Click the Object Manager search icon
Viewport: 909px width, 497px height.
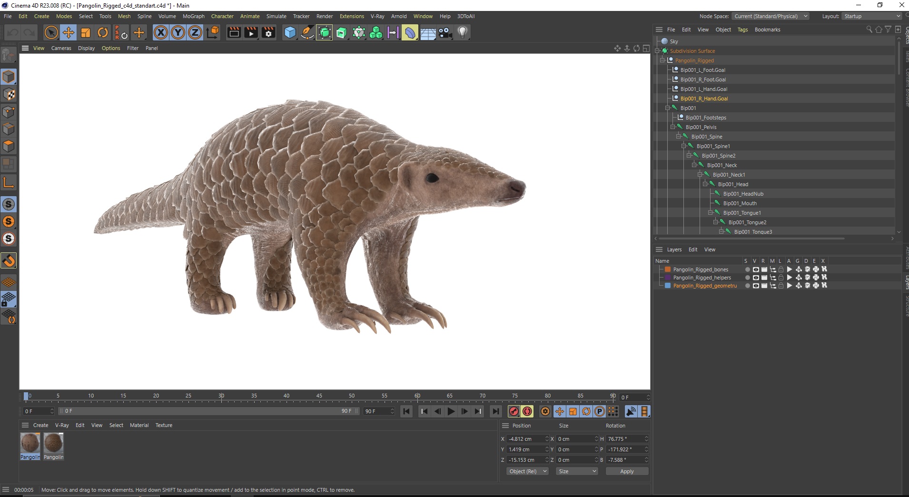tap(869, 30)
